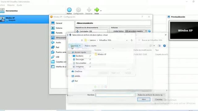The image size is (198, 111).
Task: Open the file type filter dropdown
Action: 151,95
